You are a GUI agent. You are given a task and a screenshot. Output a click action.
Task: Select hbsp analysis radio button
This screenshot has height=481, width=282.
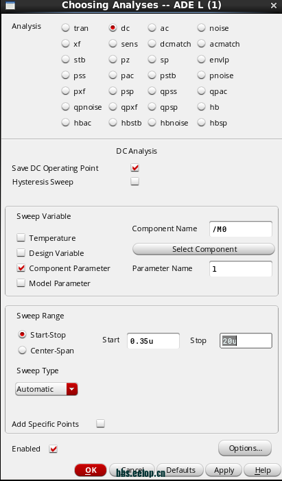coord(201,123)
